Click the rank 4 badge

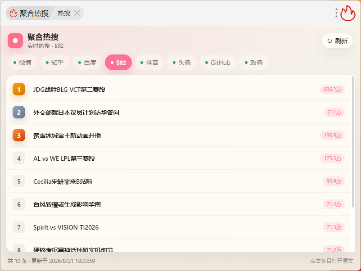point(19,158)
